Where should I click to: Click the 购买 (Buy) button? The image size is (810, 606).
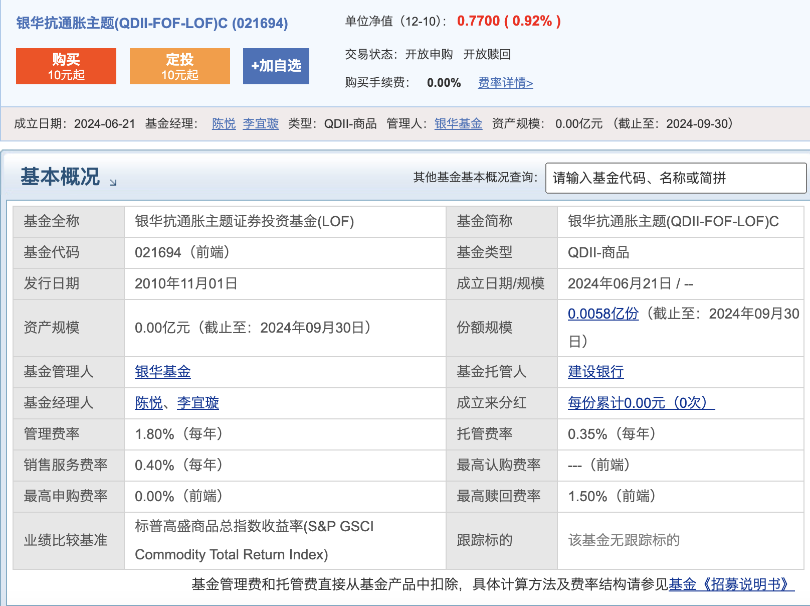coord(66,66)
